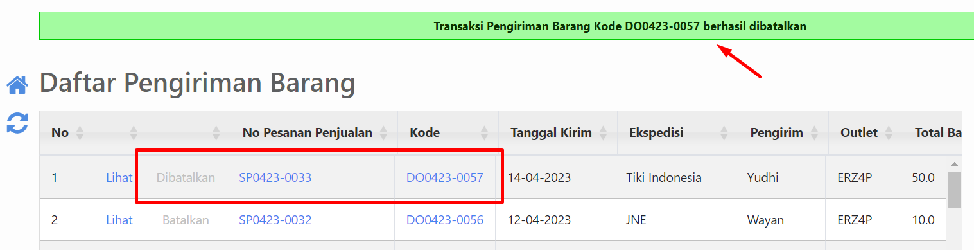974x250 pixels.
Task: Sort by Tanggal Kirim column arrows
Action: coord(603,133)
